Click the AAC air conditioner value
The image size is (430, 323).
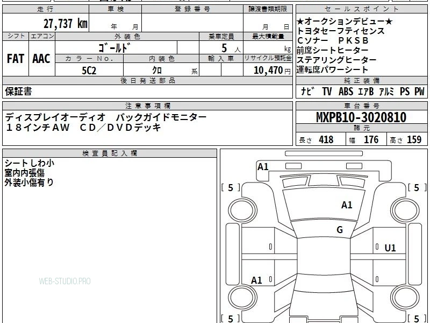[x=41, y=59]
